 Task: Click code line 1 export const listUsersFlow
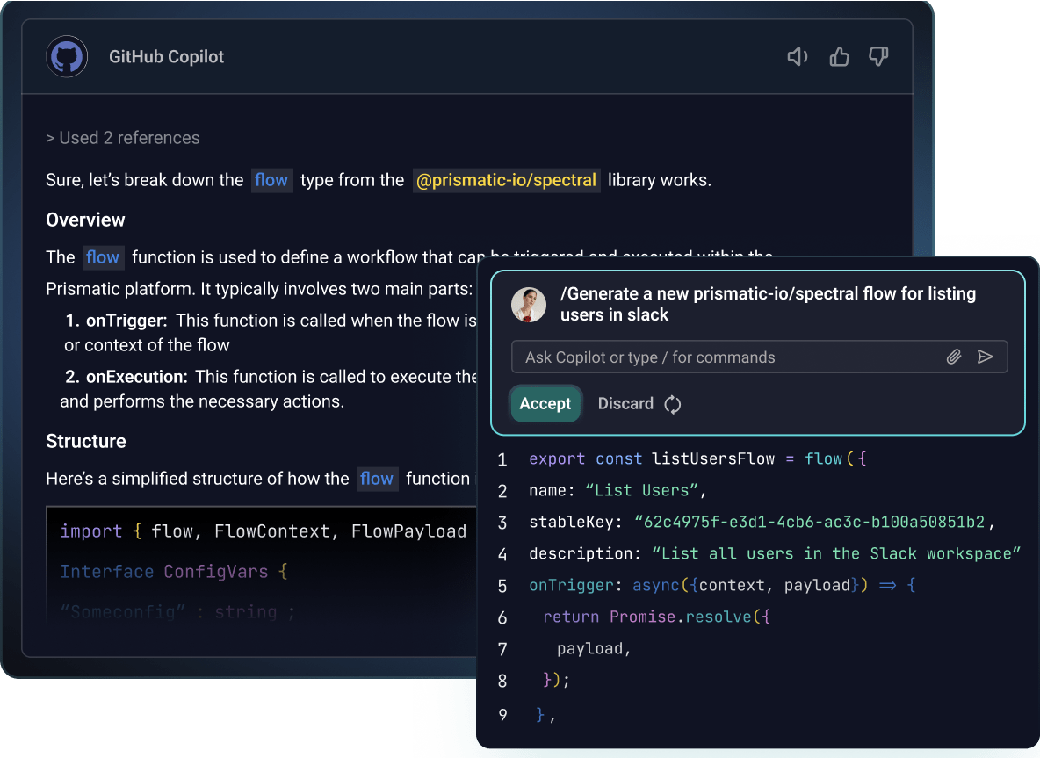(697, 458)
